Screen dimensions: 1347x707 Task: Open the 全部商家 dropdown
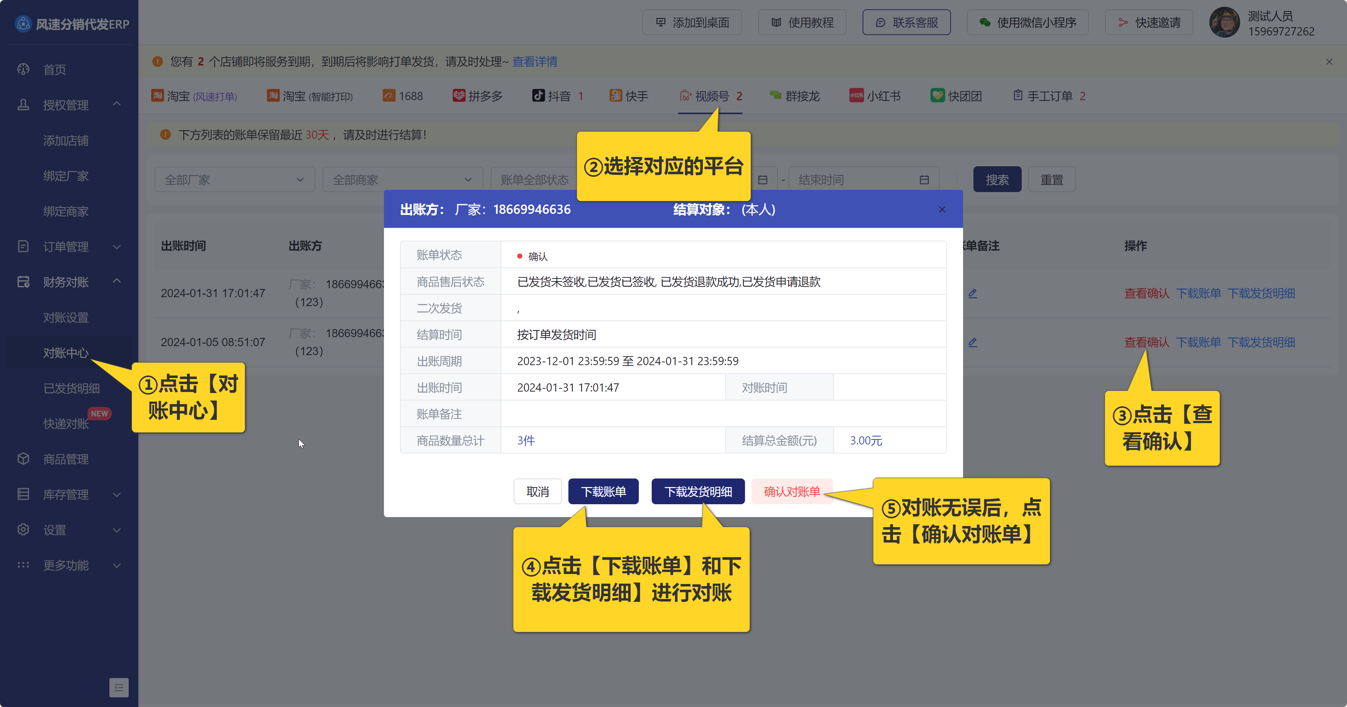click(402, 180)
